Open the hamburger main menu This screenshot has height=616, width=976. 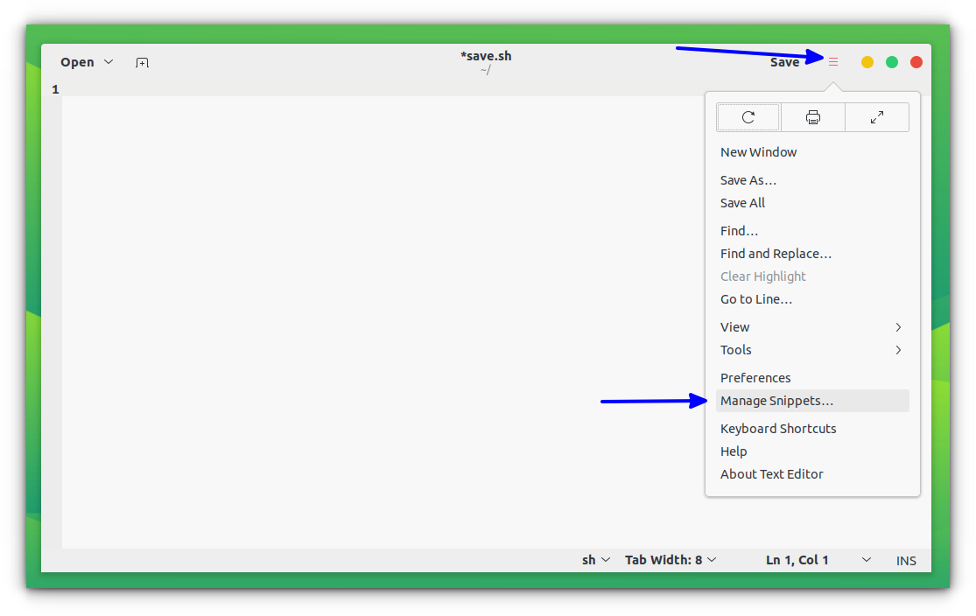832,62
